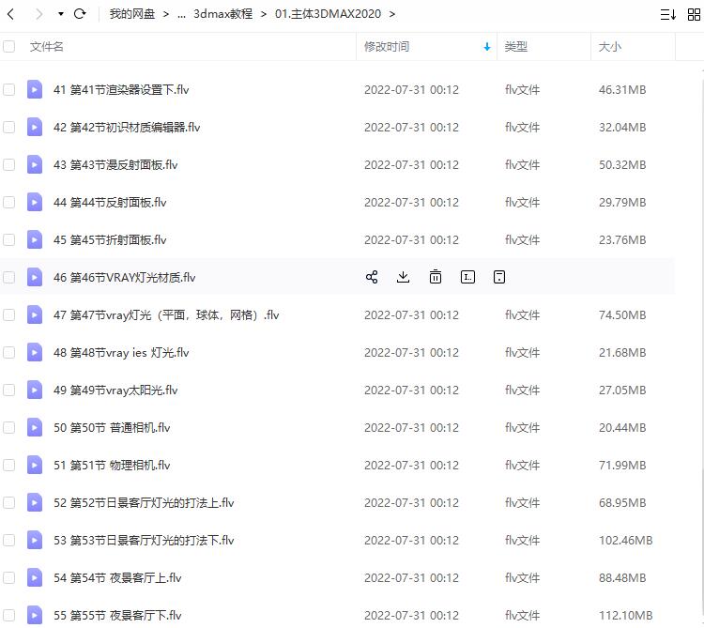Tick the select-all checkbox beside 文件名
Image resolution: width=704 pixels, height=628 pixels.
[x=9, y=46]
